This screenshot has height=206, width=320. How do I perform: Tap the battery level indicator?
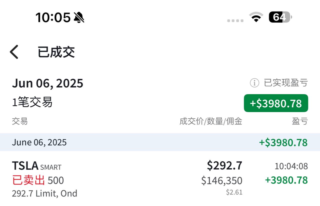point(280,17)
